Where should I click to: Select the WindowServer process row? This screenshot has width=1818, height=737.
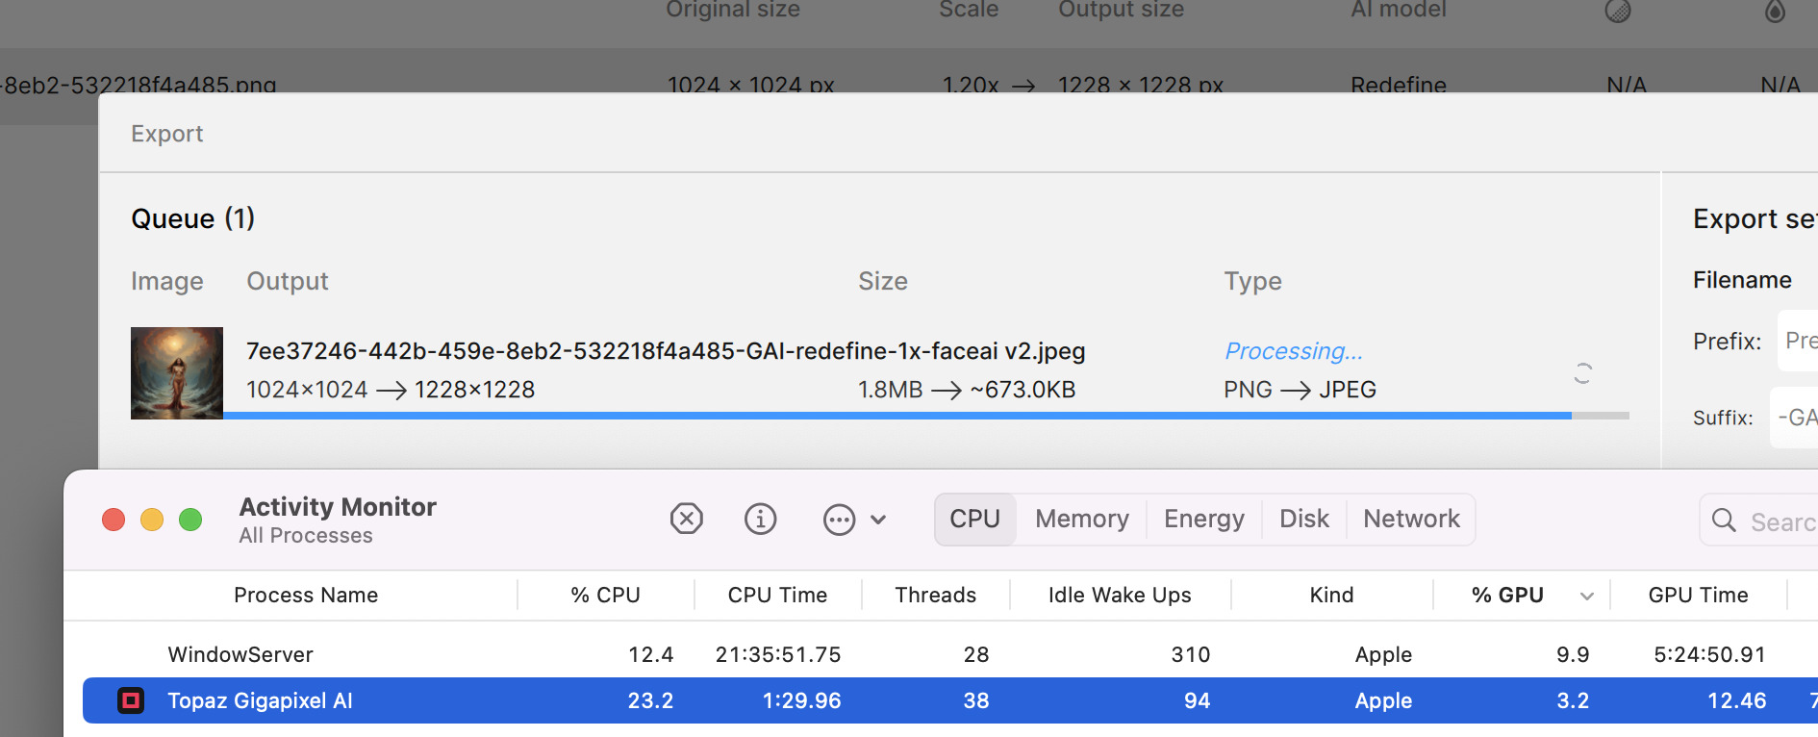(240, 655)
